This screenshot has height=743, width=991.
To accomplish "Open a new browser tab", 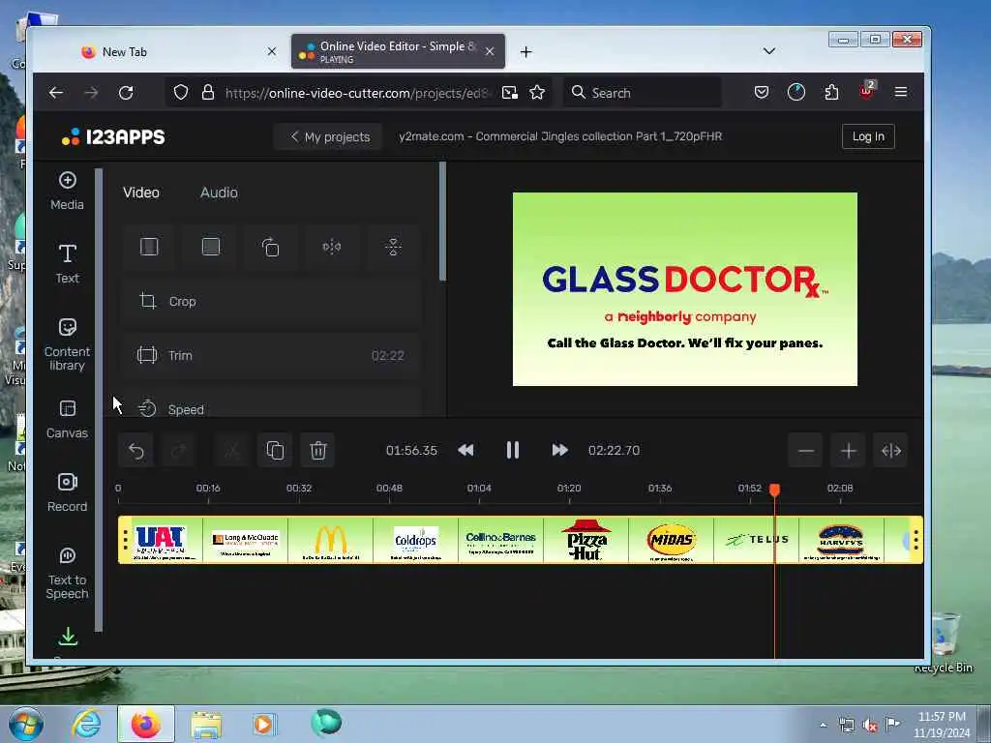I will [x=526, y=52].
